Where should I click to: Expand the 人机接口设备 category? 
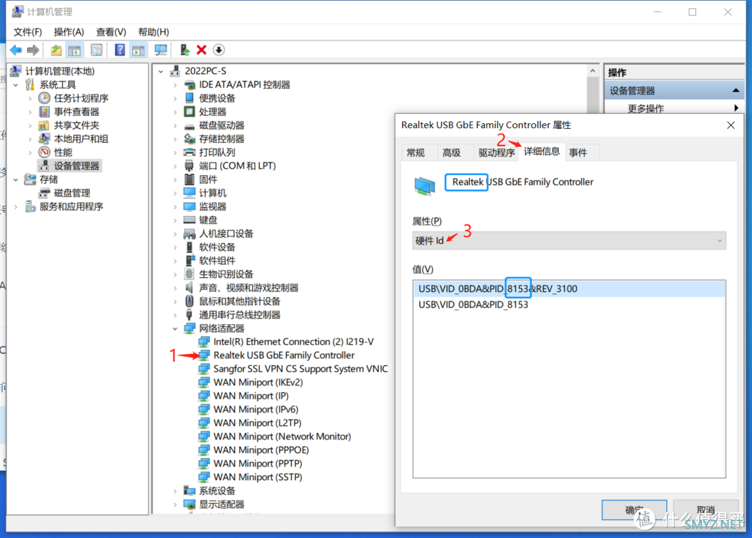[x=175, y=233]
